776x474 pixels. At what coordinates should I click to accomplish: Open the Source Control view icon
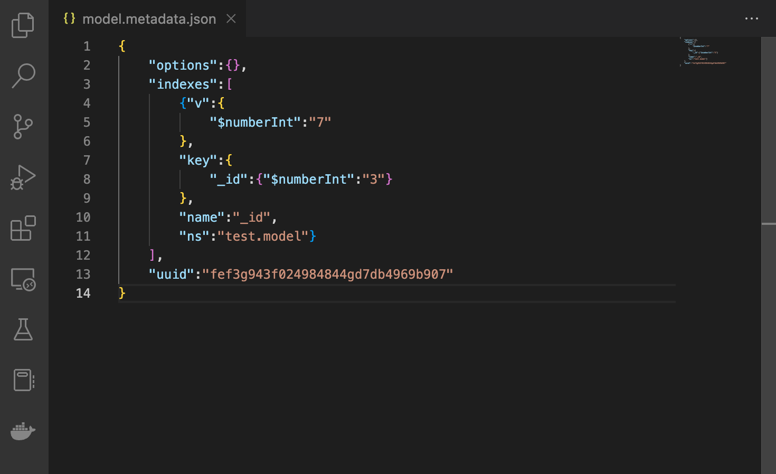[23, 127]
